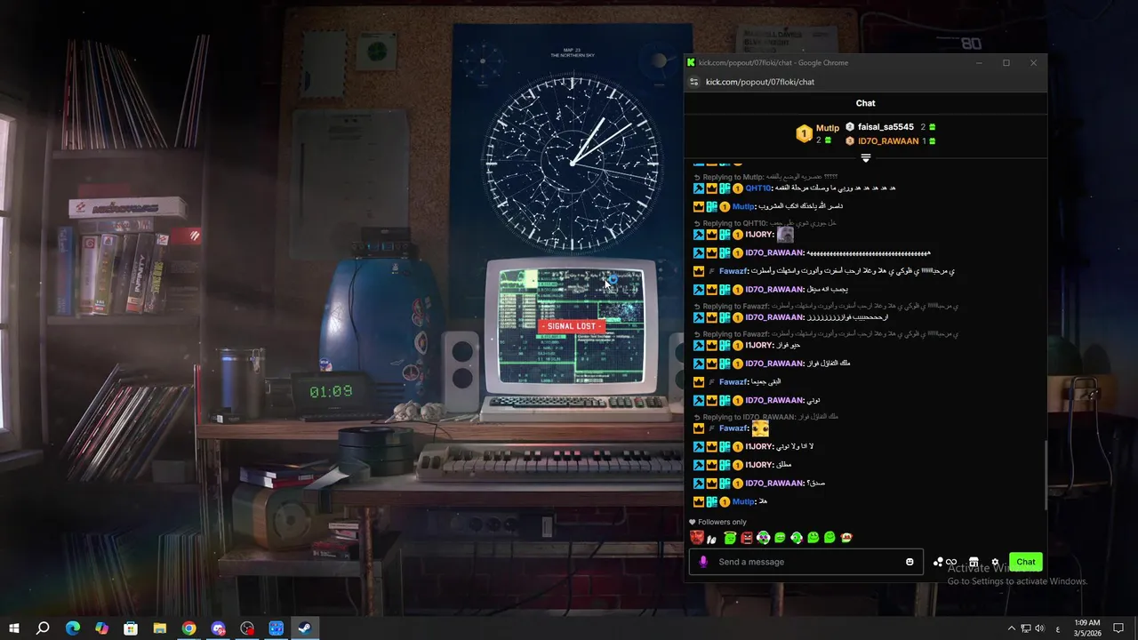Click the MutIp username on the last chat message

[743, 501]
